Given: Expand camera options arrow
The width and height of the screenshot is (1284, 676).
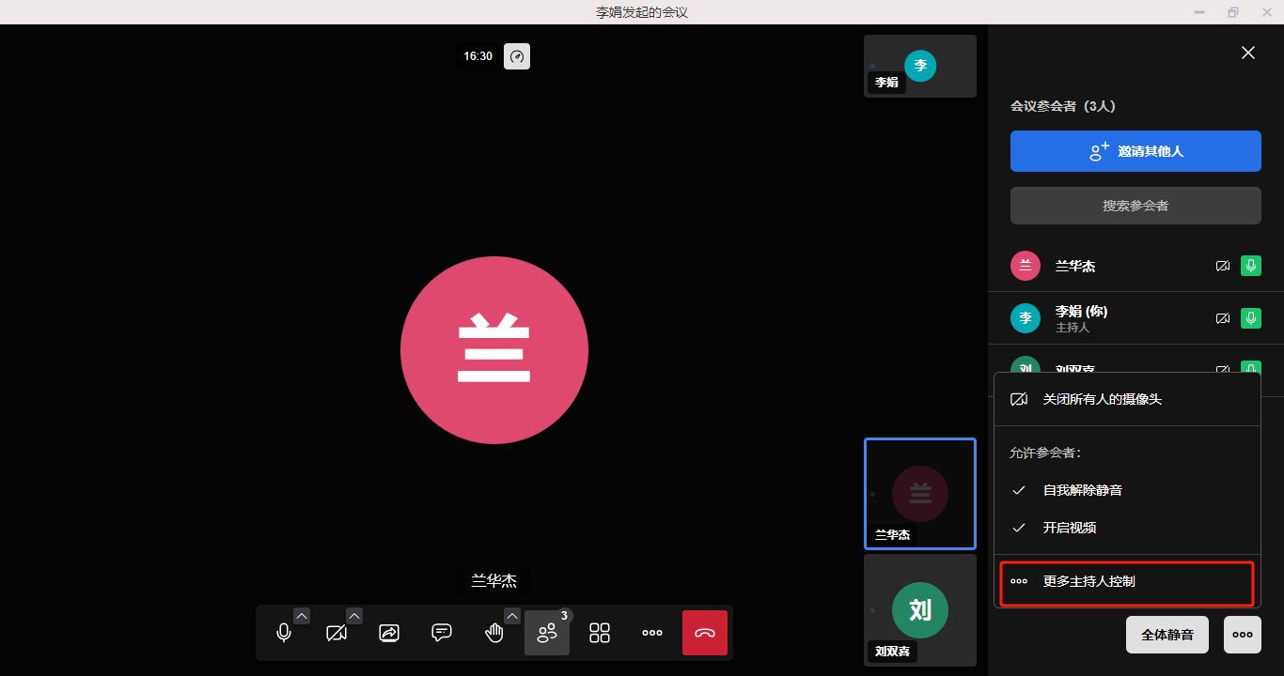Looking at the screenshot, I should (354, 616).
